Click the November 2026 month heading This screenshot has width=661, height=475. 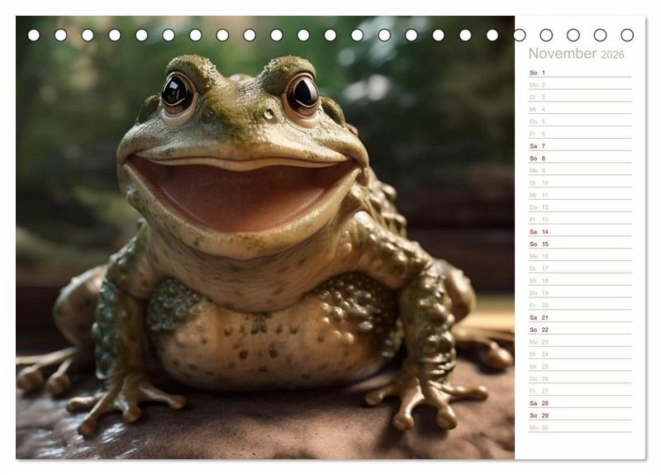pyautogui.click(x=576, y=54)
